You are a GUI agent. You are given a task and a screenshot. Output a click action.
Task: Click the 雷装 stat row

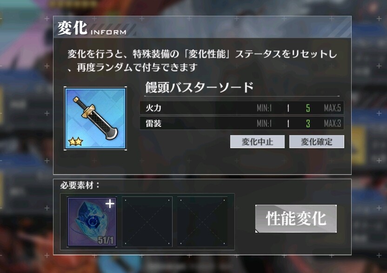click(242, 123)
